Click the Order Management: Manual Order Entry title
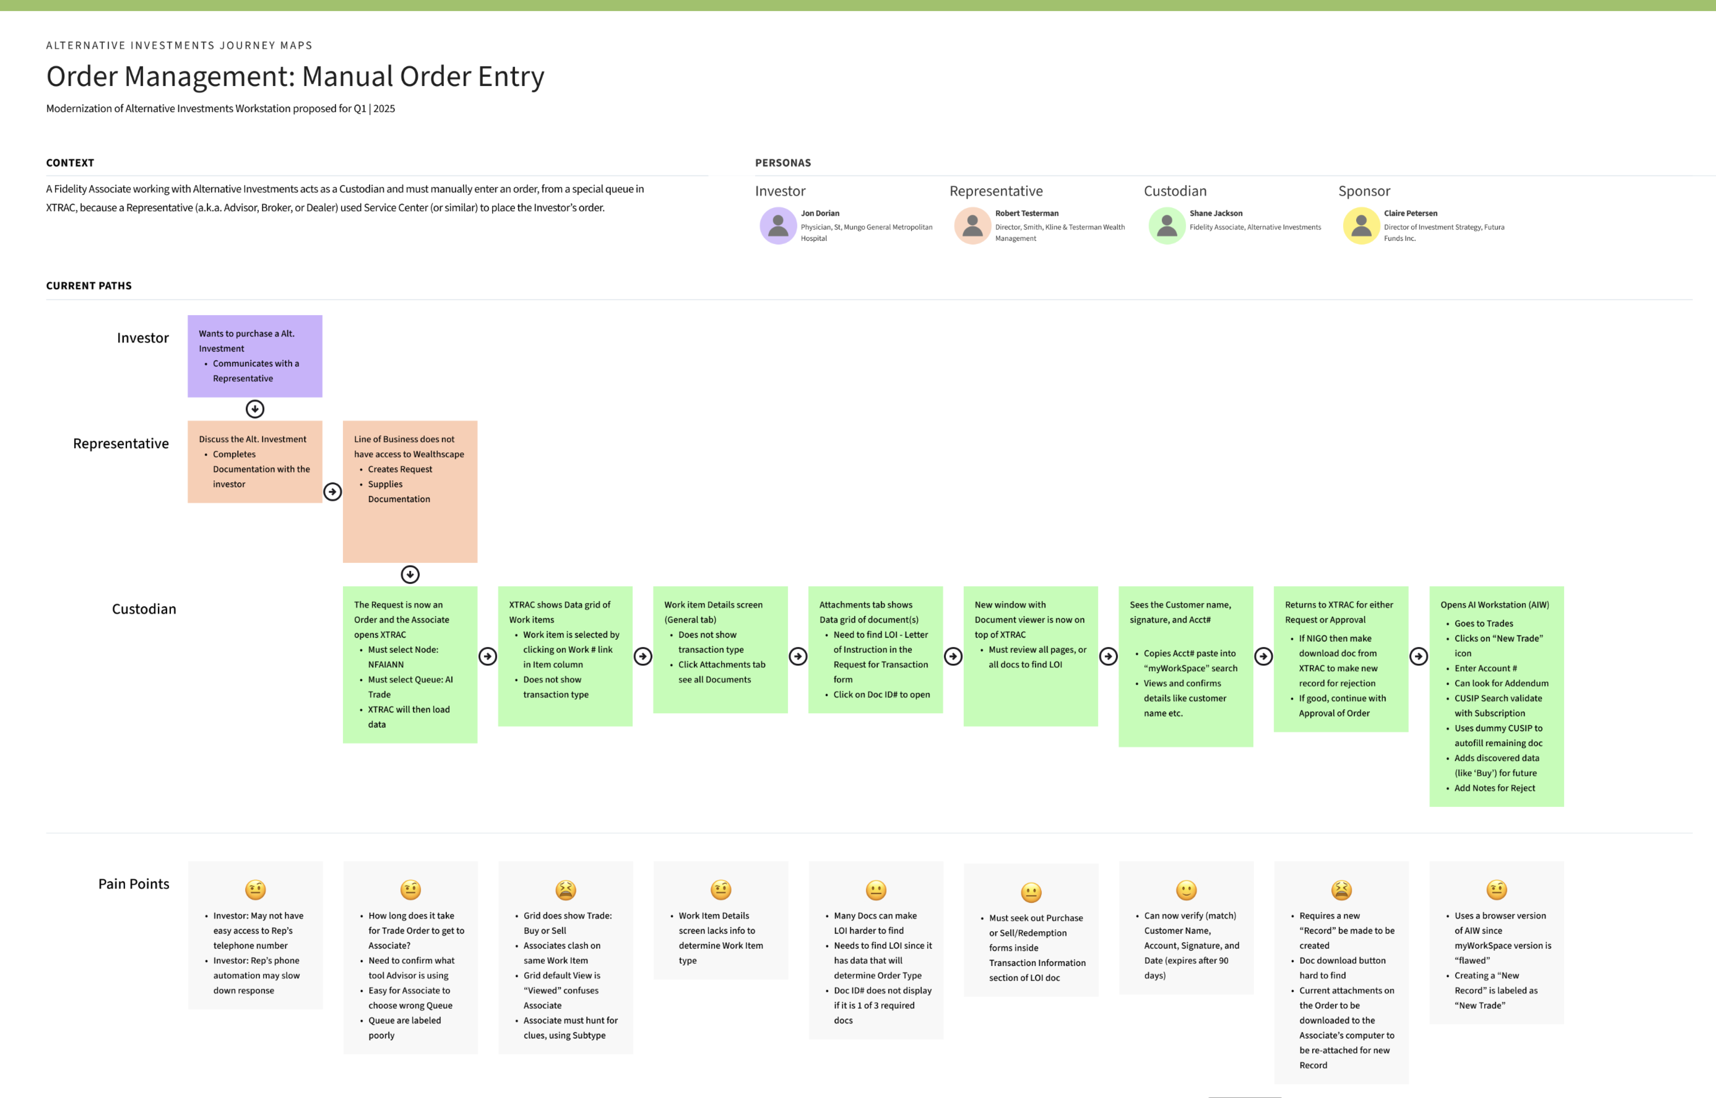 [x=295, y=76]
